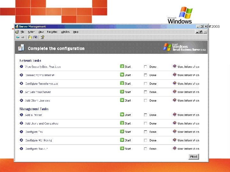Open More Information link for Configure Monitoring
230x172 pixels.
pos(188,140)
